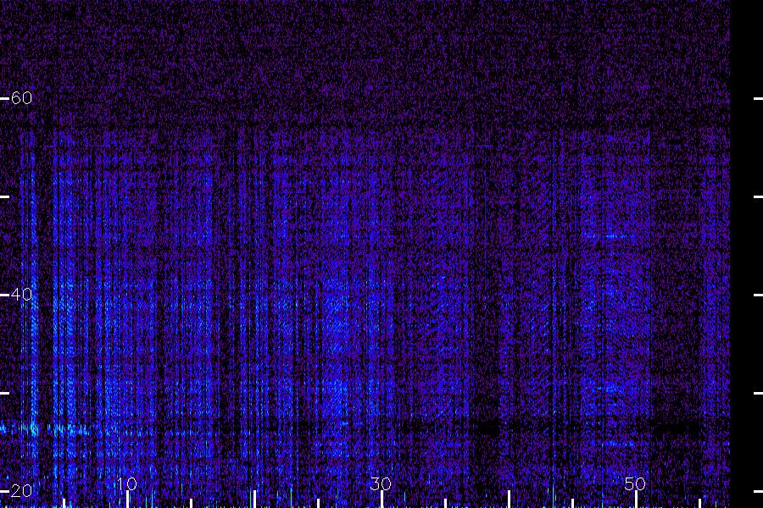The height and width of the screenshot is (508, 763).
Task: Click the tall time-axis tick below the 10 label
Action: [128, 500]
